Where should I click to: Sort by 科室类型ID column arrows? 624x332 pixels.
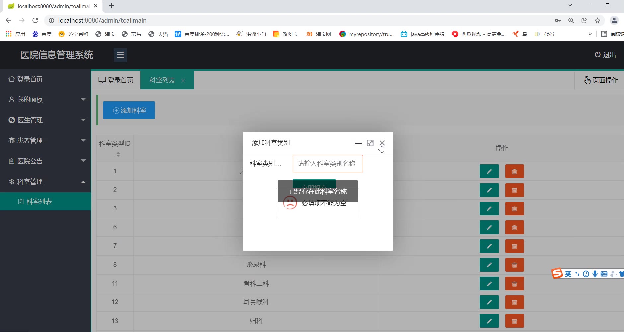pos(118,154)
